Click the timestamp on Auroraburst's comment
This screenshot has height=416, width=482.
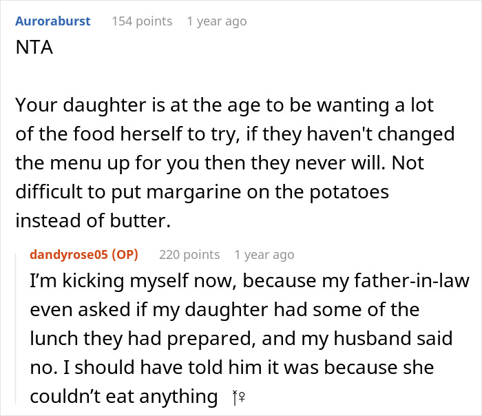point(216,21)
